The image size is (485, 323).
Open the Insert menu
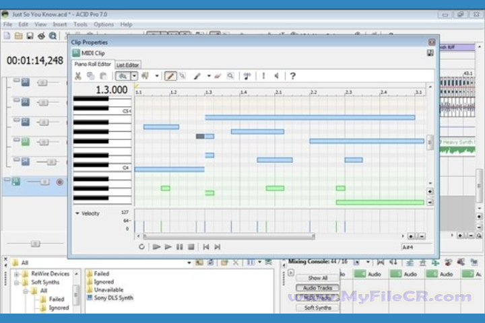[x=60, y=24]
